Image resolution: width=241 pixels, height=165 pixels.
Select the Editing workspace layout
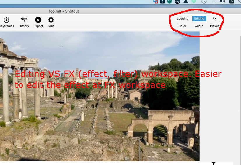tap(199, 19)
